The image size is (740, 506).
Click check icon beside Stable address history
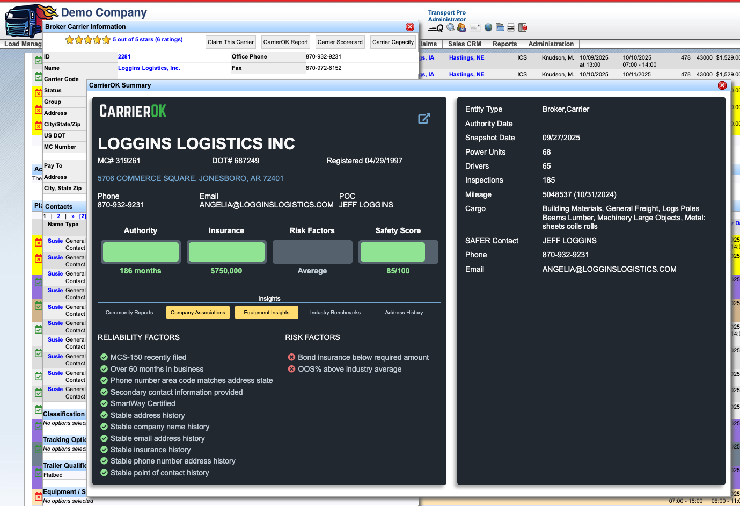click(x=104, y=415)
